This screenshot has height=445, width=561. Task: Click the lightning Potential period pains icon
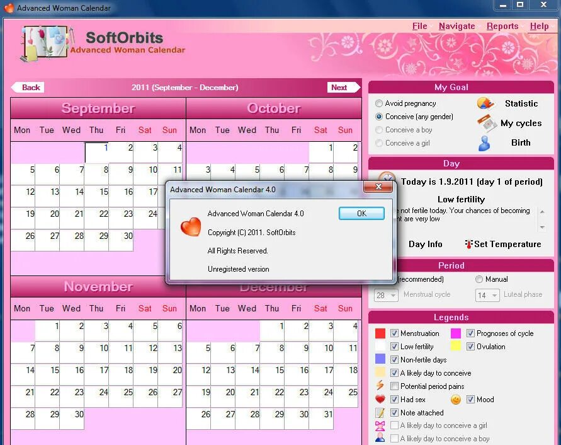click(x=380, y=386)
